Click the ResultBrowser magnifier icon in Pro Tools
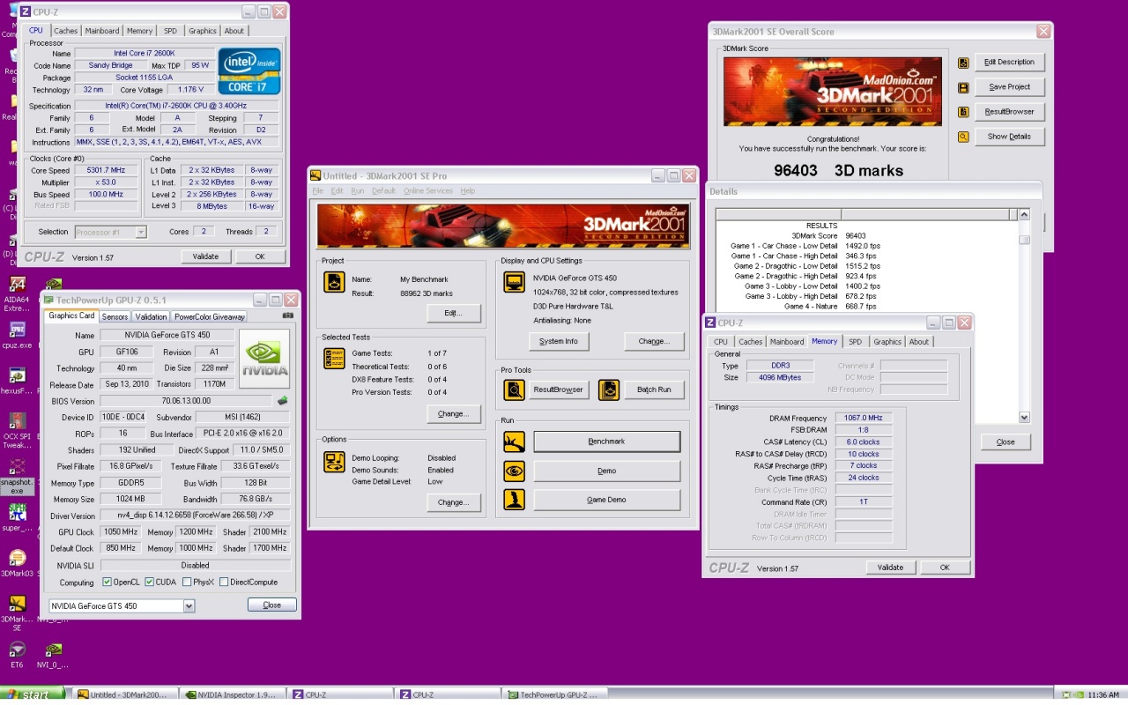 [514, 390]
